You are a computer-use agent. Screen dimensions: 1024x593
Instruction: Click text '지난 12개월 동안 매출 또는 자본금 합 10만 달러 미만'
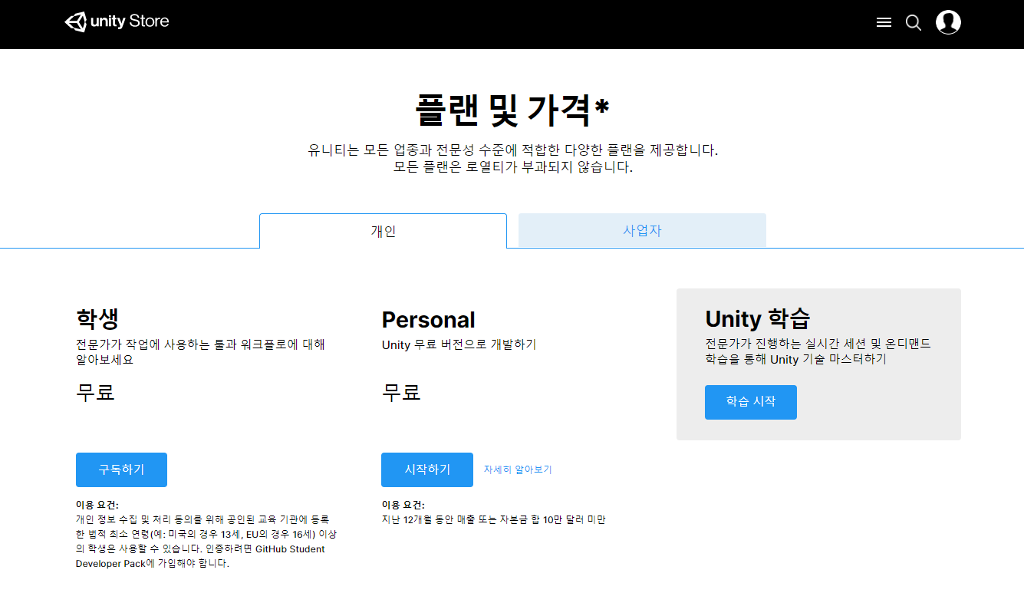pyautogui.click(x=493, y=519)
